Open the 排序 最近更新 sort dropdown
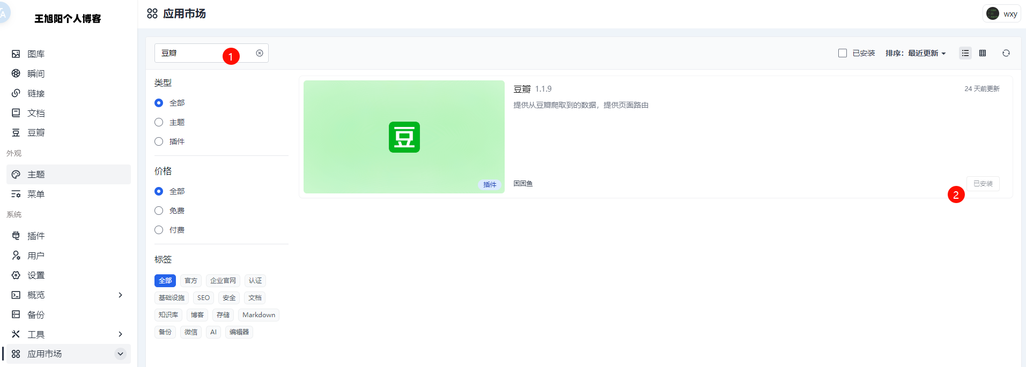 coord(916,53)
